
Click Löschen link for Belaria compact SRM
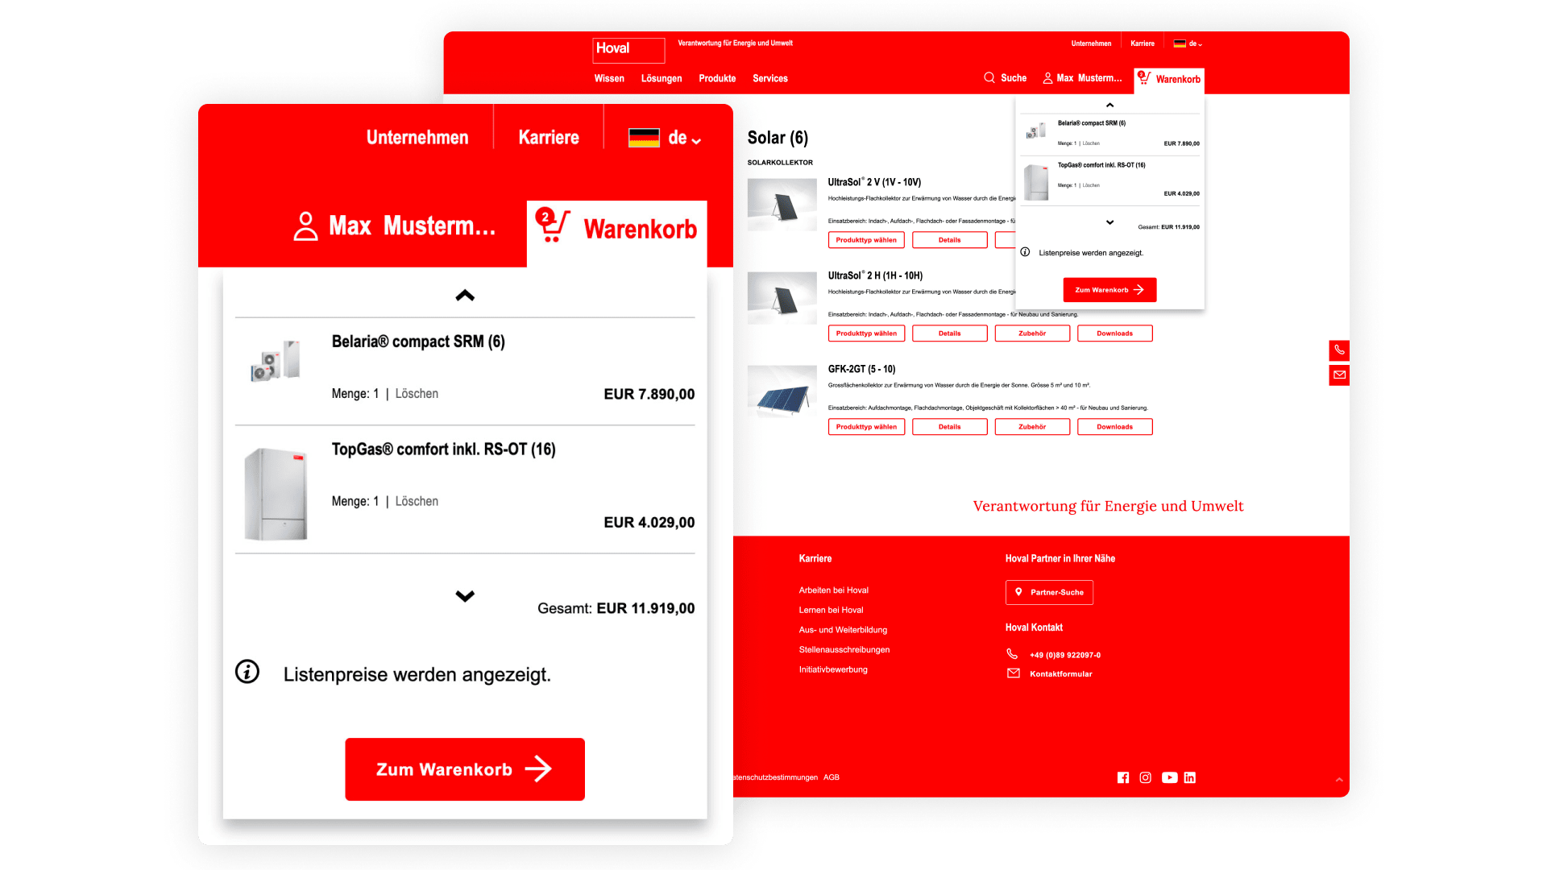pos(419,393)
